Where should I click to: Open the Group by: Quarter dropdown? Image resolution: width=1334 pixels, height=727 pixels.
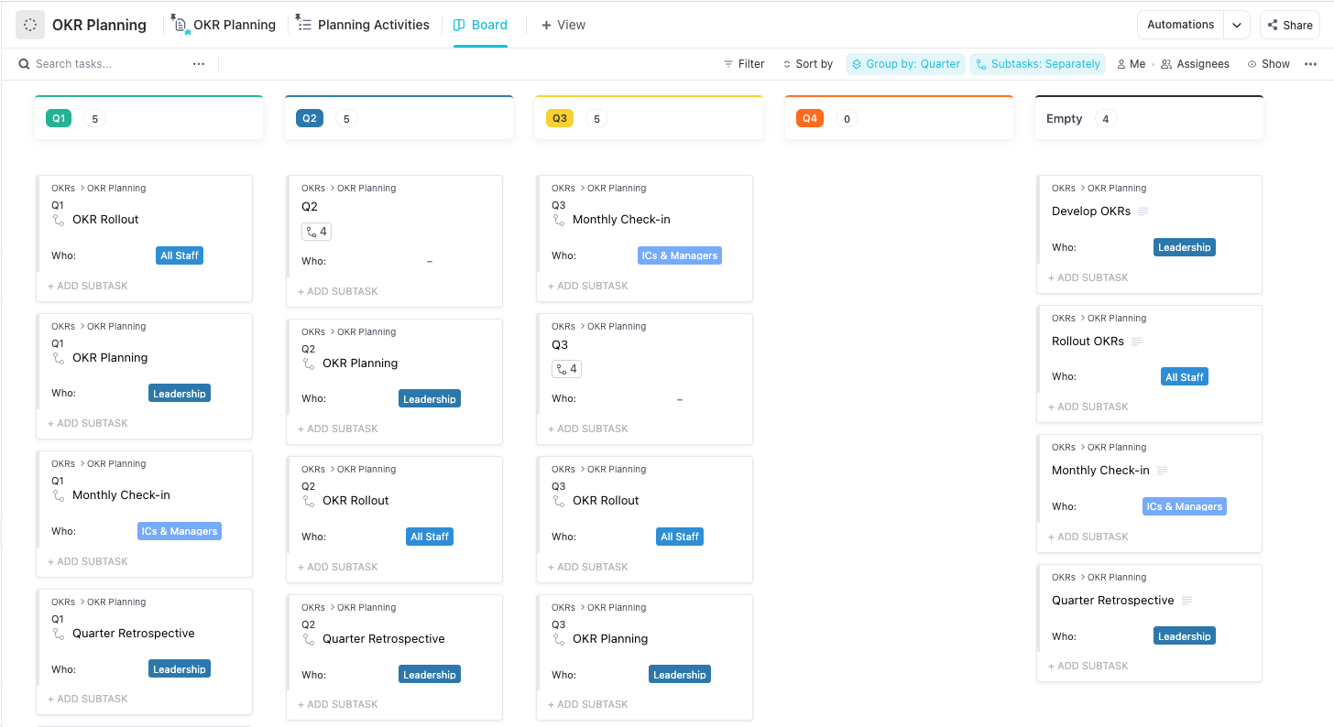click(x=905, y=64)
